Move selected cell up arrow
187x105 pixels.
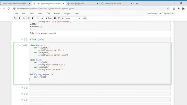[x=38, y=18]
